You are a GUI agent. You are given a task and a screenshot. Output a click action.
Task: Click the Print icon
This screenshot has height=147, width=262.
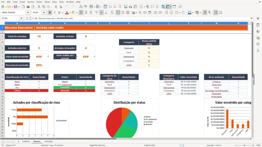point(28,7)
